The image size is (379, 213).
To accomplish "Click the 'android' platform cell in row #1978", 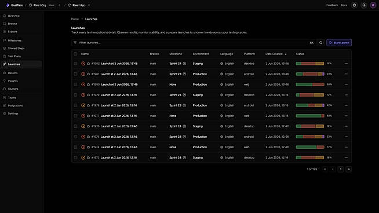I will pos(249,105).
